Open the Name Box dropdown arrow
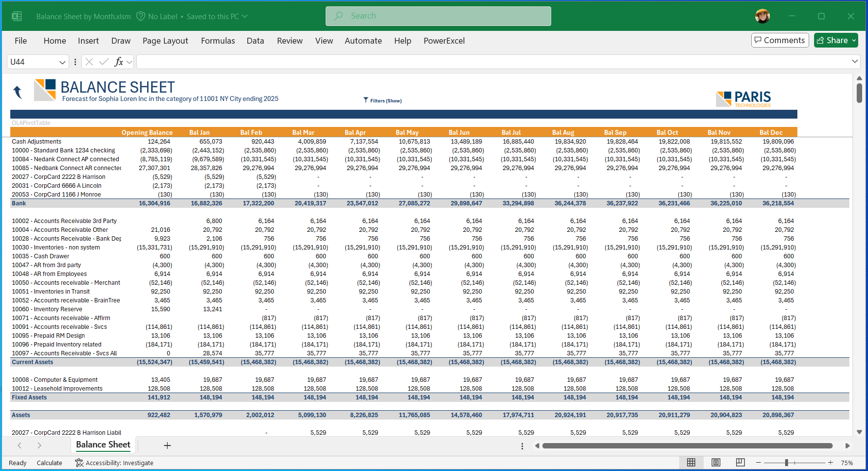The image size is (868, 471). (x=62, y=62)
